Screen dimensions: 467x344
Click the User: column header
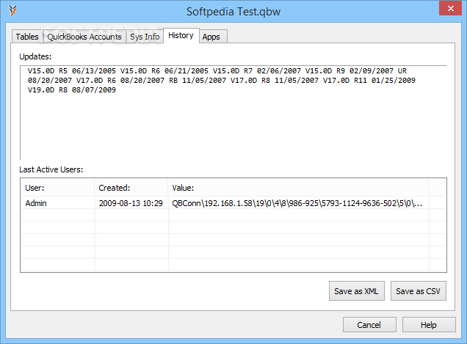[x=58, y=188]
